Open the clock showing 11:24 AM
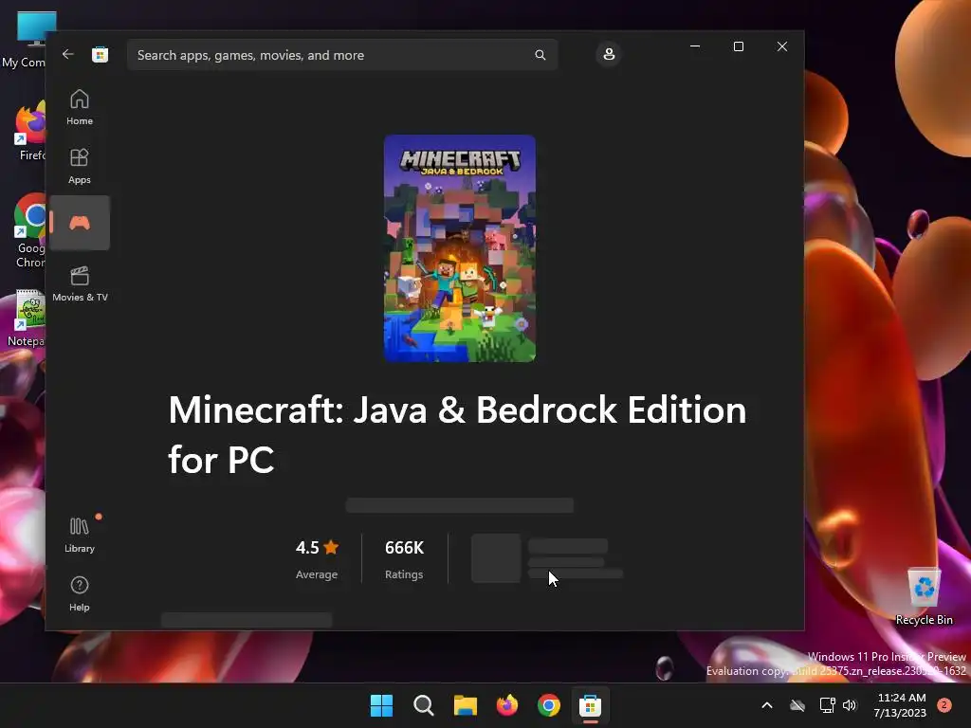Image resolution: width=971 pixels, height=728 pixels. click(901, 705)
